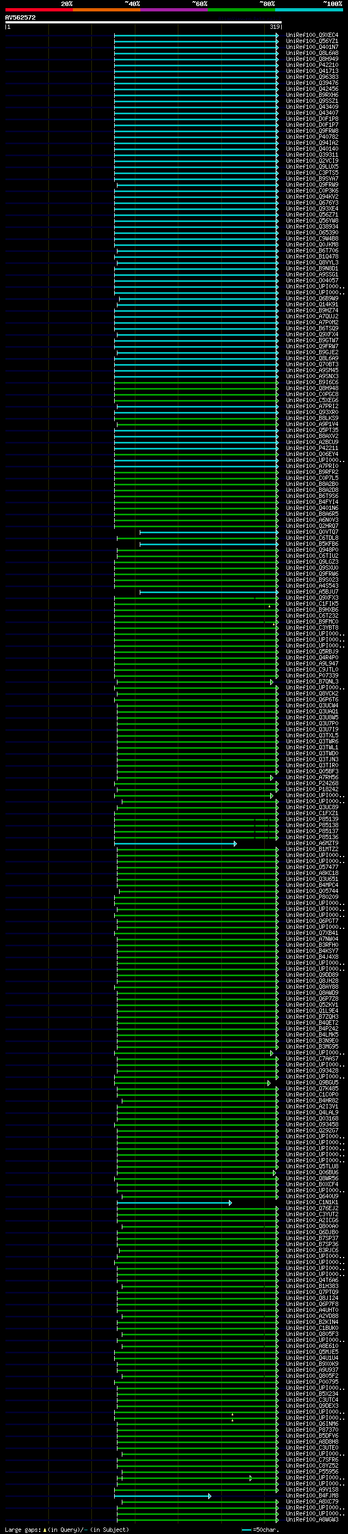This screenshot has width=348, height=1534.
Task: Select hit label UniRef100_Q39311
Action: [312, 155]
